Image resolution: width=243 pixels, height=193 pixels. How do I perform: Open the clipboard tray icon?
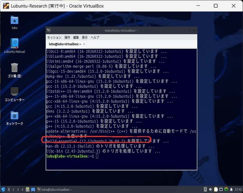216,189
